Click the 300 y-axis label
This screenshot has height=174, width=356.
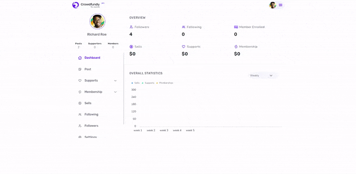[x=134, y=90]
